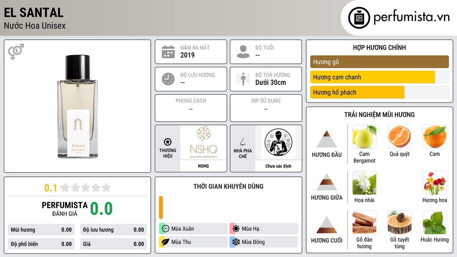Click the Mùa Hạ sun icon

pos(236,229)
